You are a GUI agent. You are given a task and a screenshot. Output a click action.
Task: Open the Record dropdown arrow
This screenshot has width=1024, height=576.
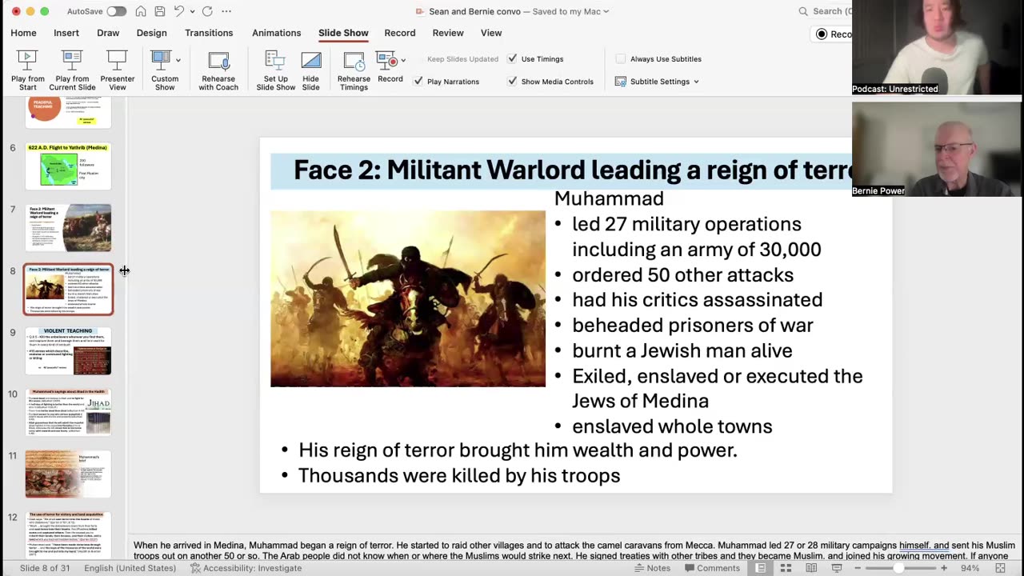(403, 60)
